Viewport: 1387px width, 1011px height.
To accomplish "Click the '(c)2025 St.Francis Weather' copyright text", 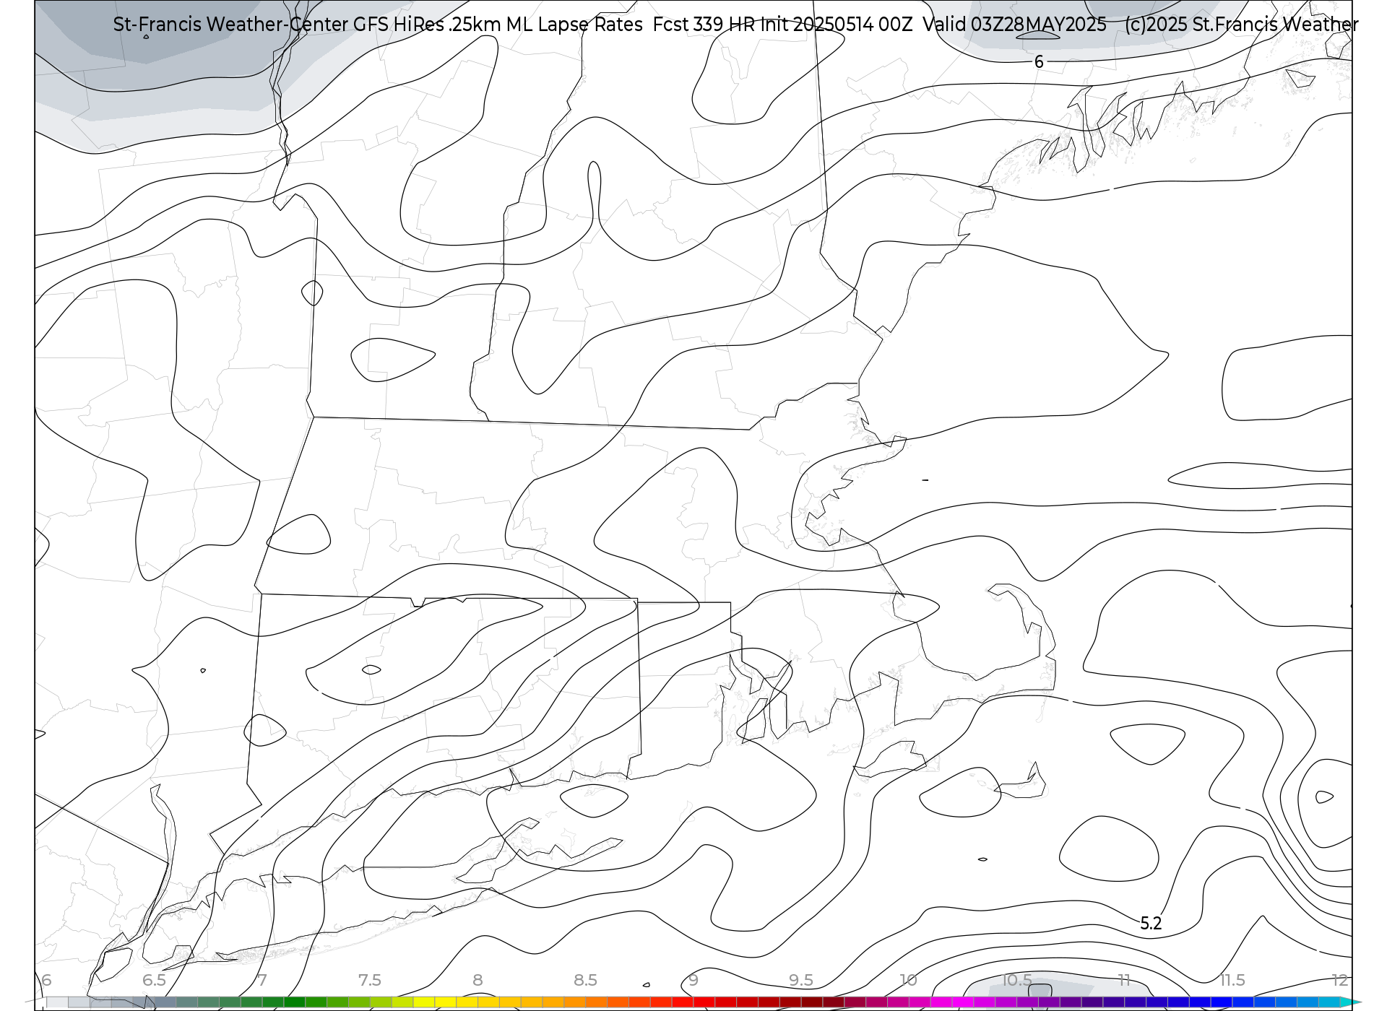I will click(1241, 25).
